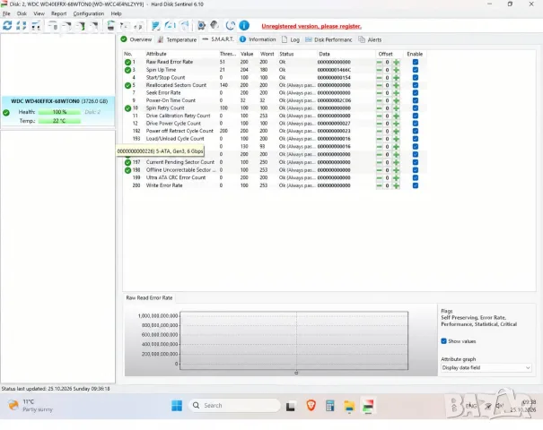This screenshot has height=430, width=543.
Task: Open File Explorer from the taskbar
Action: tap(349, 406)
